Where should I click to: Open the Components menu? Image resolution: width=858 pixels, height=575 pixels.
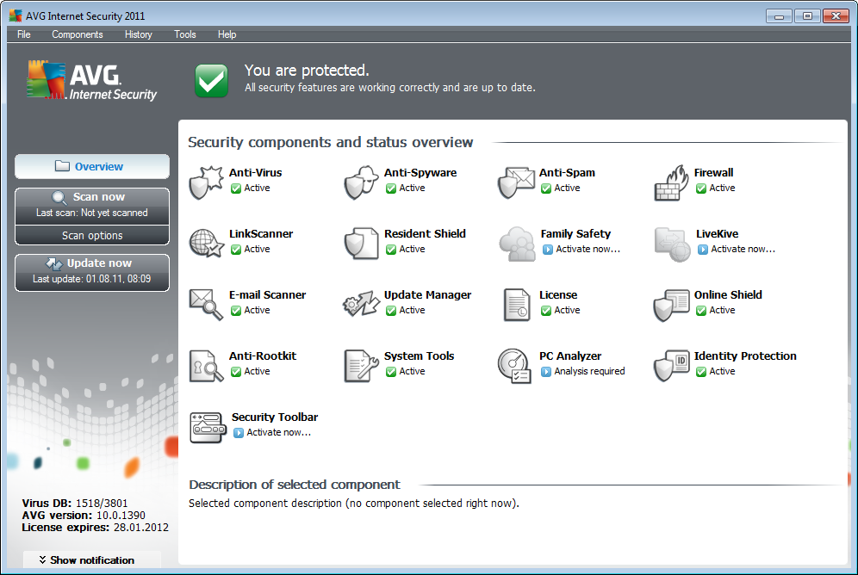click(x=77, y=34)
